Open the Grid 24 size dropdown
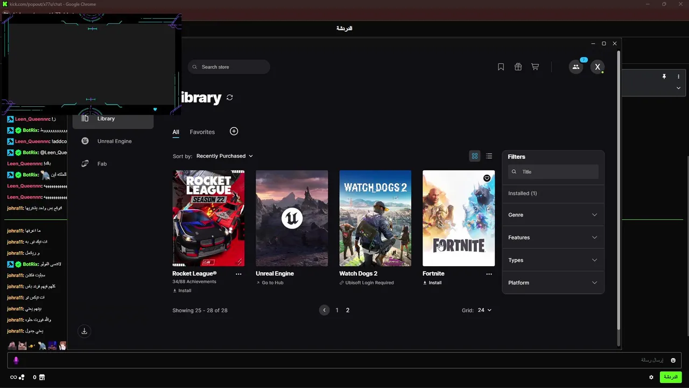 [484, 310]
